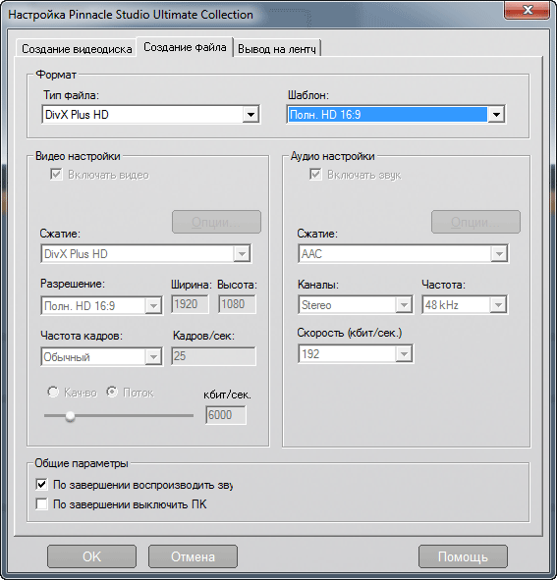Switch to the Создание видеодиска tab
Screen dimensions: 557x580
[77, 48]
